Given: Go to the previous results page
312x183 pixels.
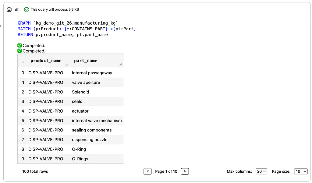Looking at the screenshot, I should [x=147, y=171].
